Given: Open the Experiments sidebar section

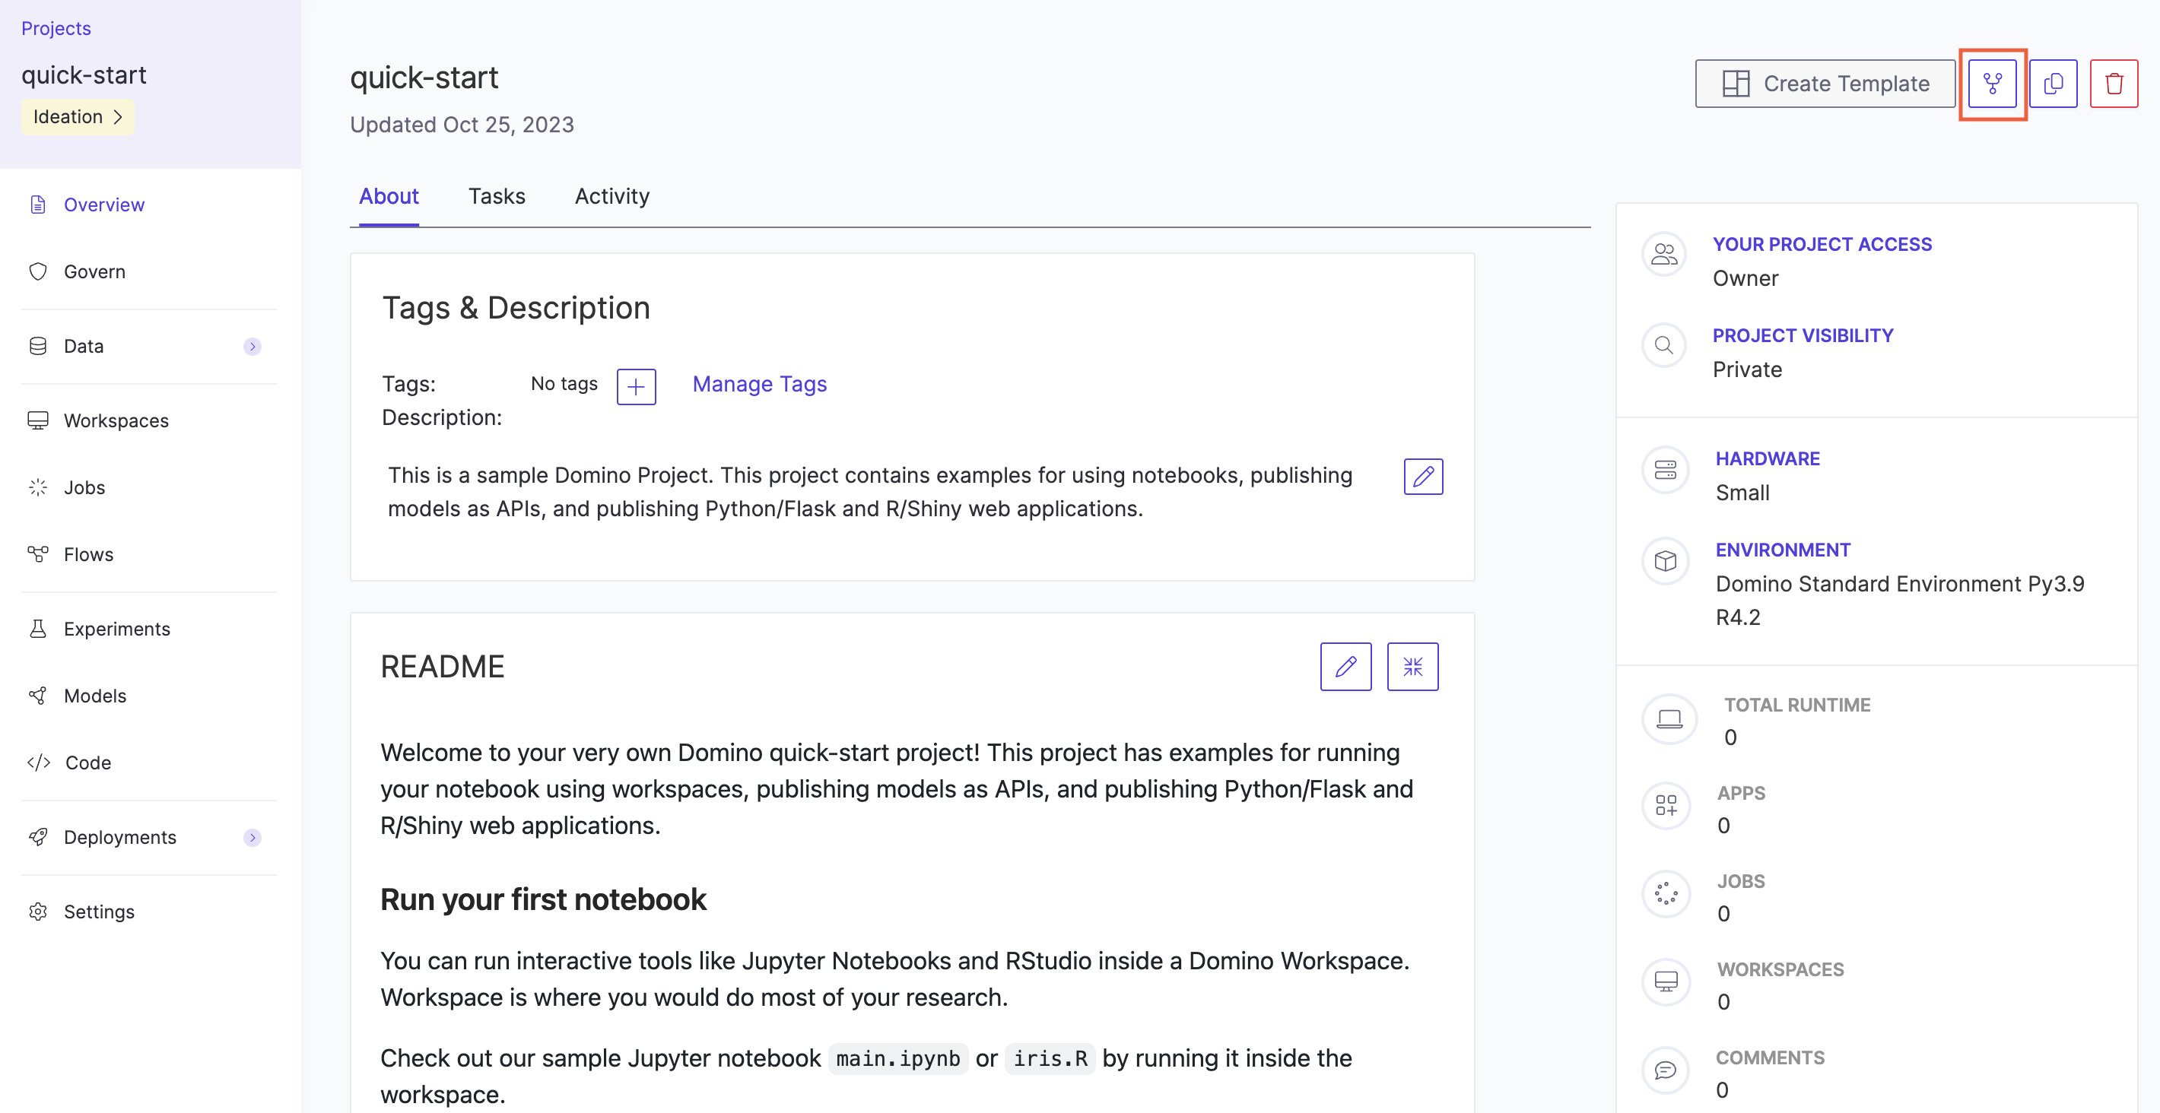Looking at the screenshot, I should click(x=116, y=627).
